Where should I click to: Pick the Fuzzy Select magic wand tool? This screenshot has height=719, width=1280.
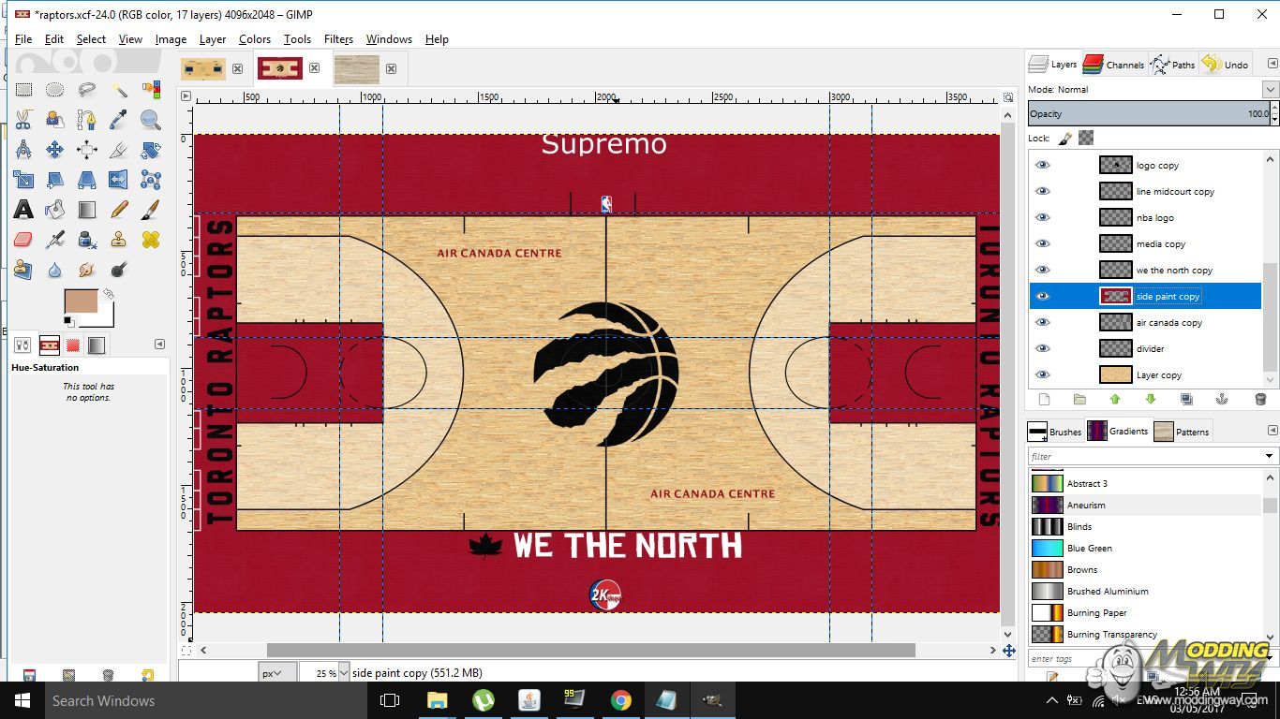pos(119,90)
